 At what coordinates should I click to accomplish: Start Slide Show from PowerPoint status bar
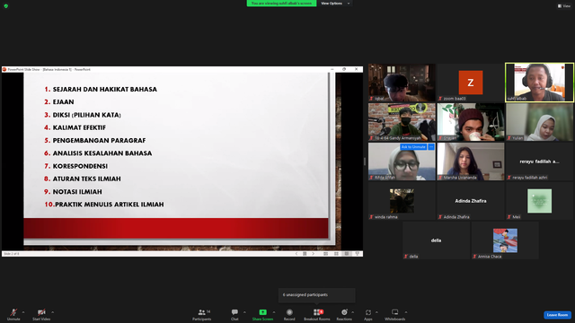(358, 254)
